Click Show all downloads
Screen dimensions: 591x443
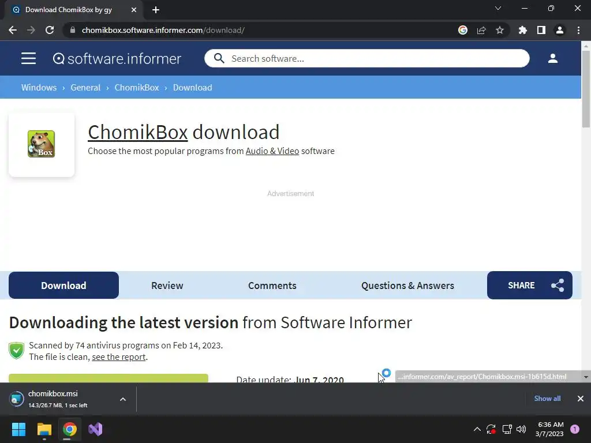[x=547, y=398]
